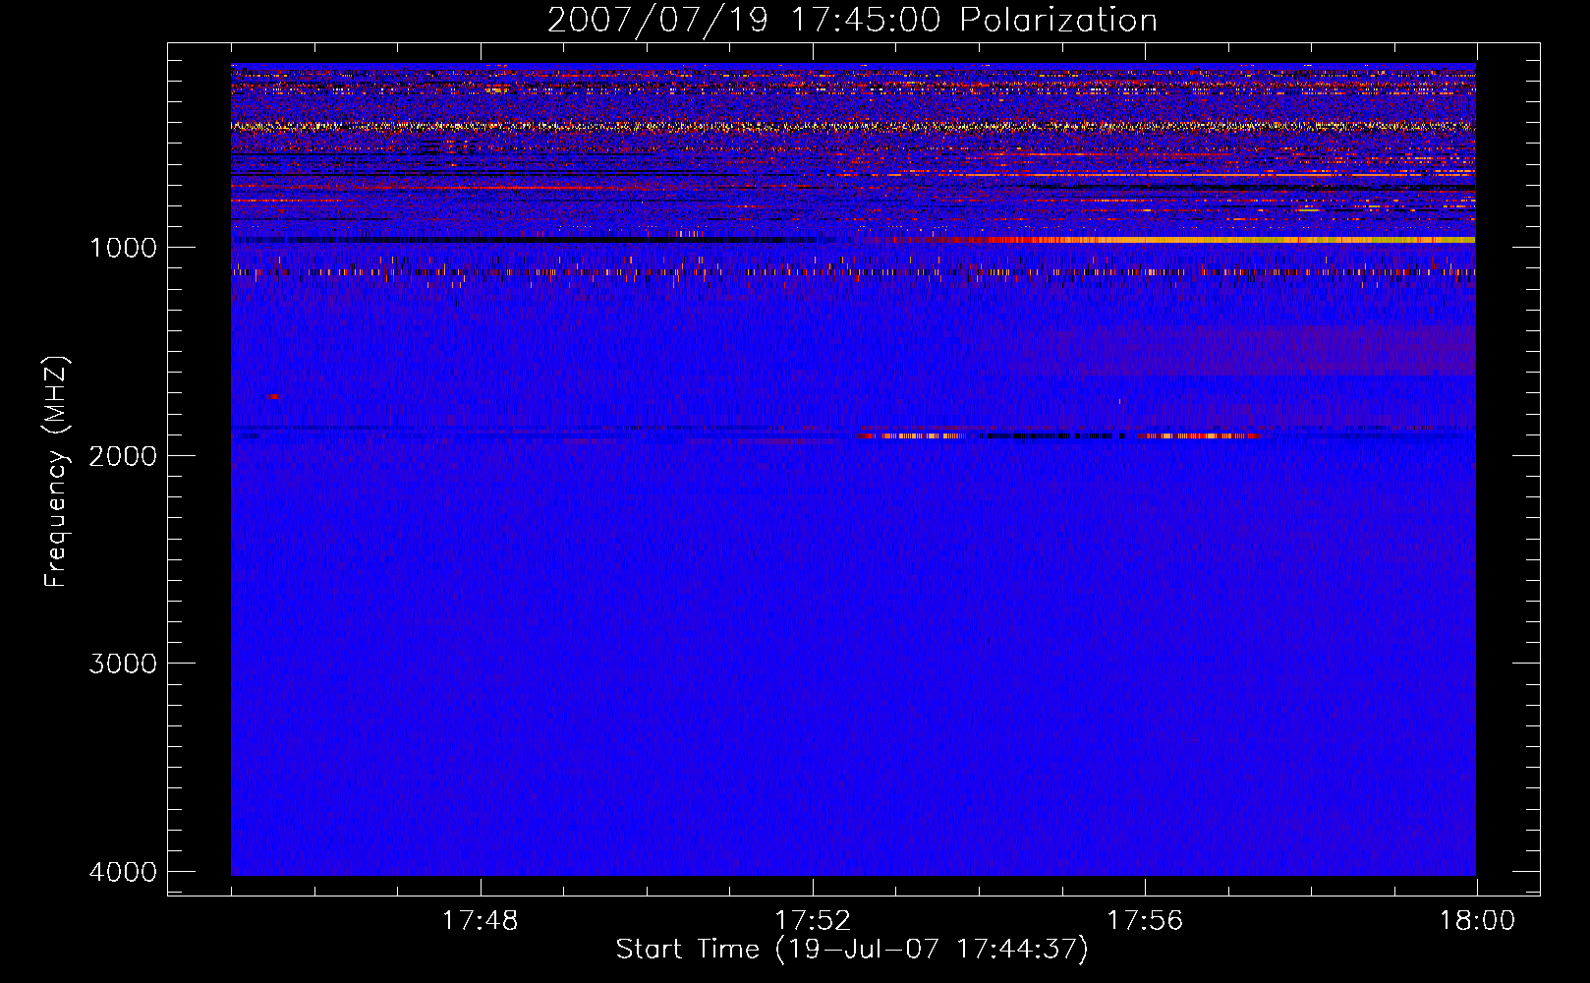The image size is (1590, 983).
Task: Click the 18:00 time tick label
Action: coord(1477,921)
